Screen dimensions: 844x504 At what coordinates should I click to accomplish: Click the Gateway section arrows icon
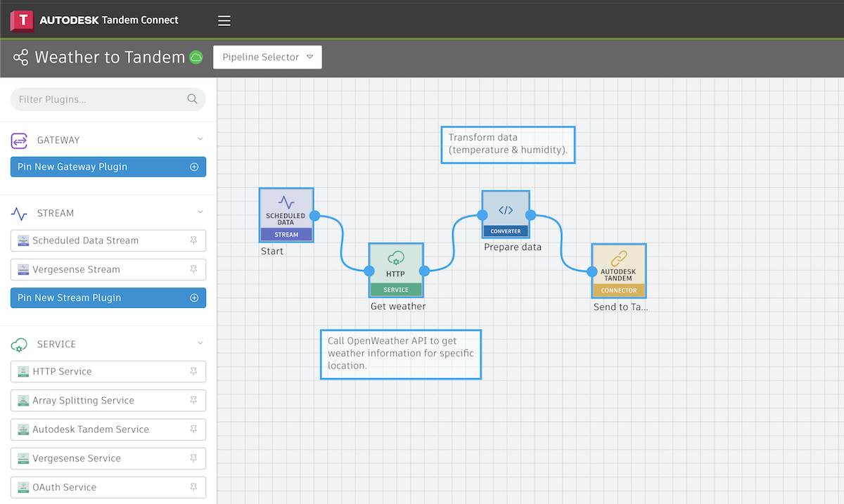point(19,141)
